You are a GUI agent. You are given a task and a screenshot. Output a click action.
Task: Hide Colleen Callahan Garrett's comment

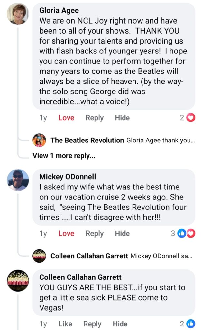click(120, 324)
